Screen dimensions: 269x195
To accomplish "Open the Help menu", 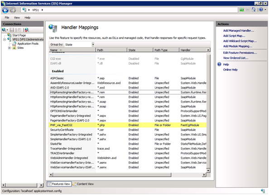I will click(27, 18).
